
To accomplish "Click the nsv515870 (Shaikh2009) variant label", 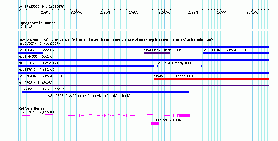I will pyautogui.click(x=39, y=43).
